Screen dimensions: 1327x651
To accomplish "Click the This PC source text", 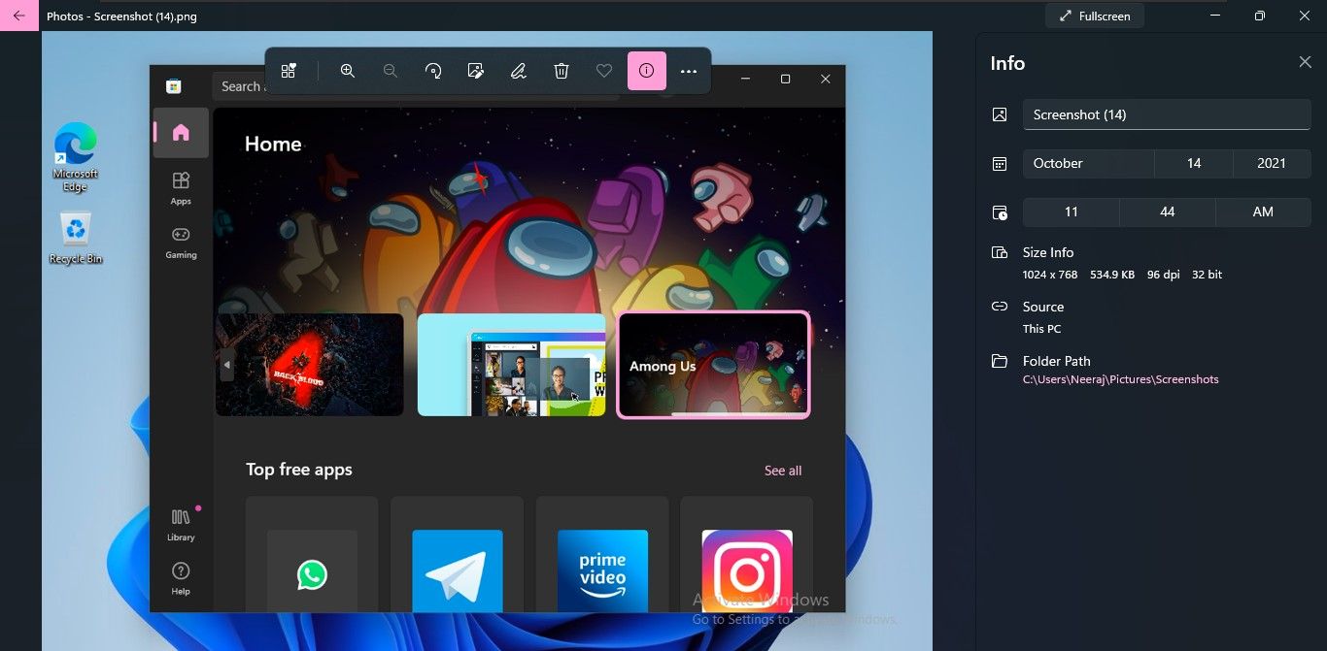I will [1041, 329].
